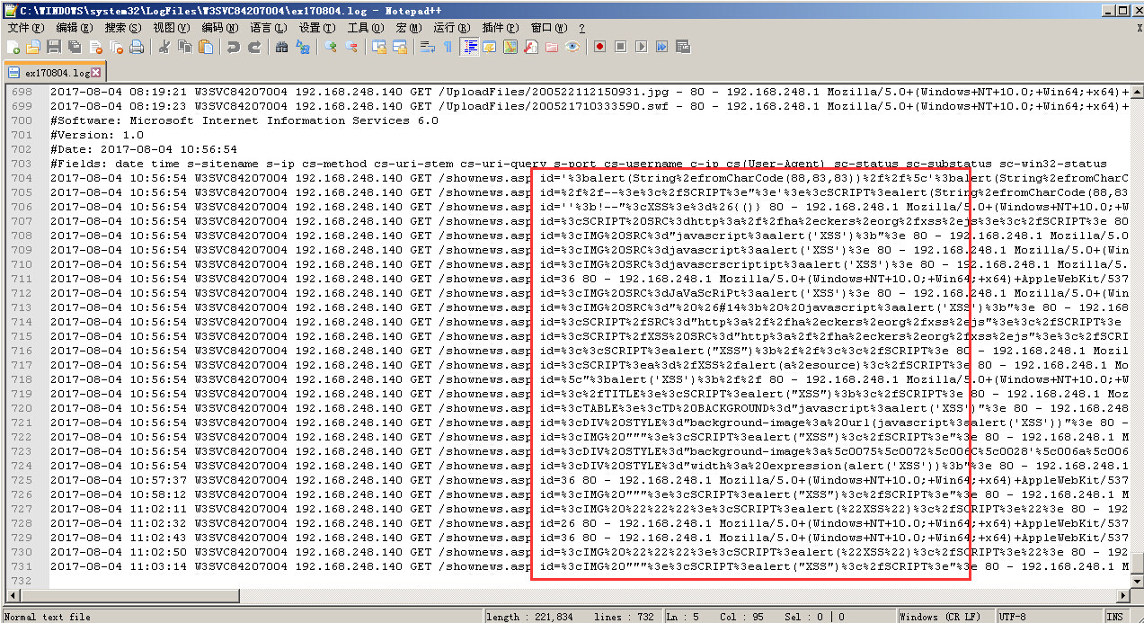Show the Function List panel
This screenshot has height=623, width=1144.
(531, 47)
